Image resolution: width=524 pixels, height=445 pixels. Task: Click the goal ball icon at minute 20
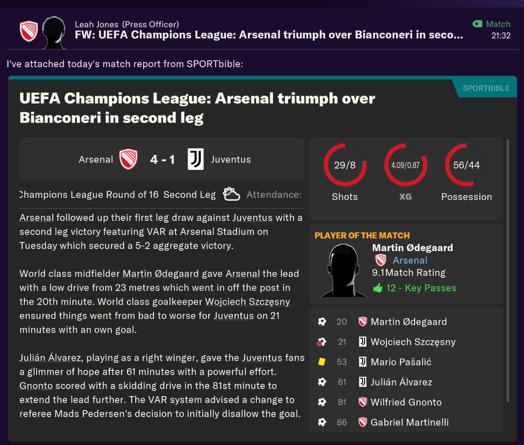point(322,322)
